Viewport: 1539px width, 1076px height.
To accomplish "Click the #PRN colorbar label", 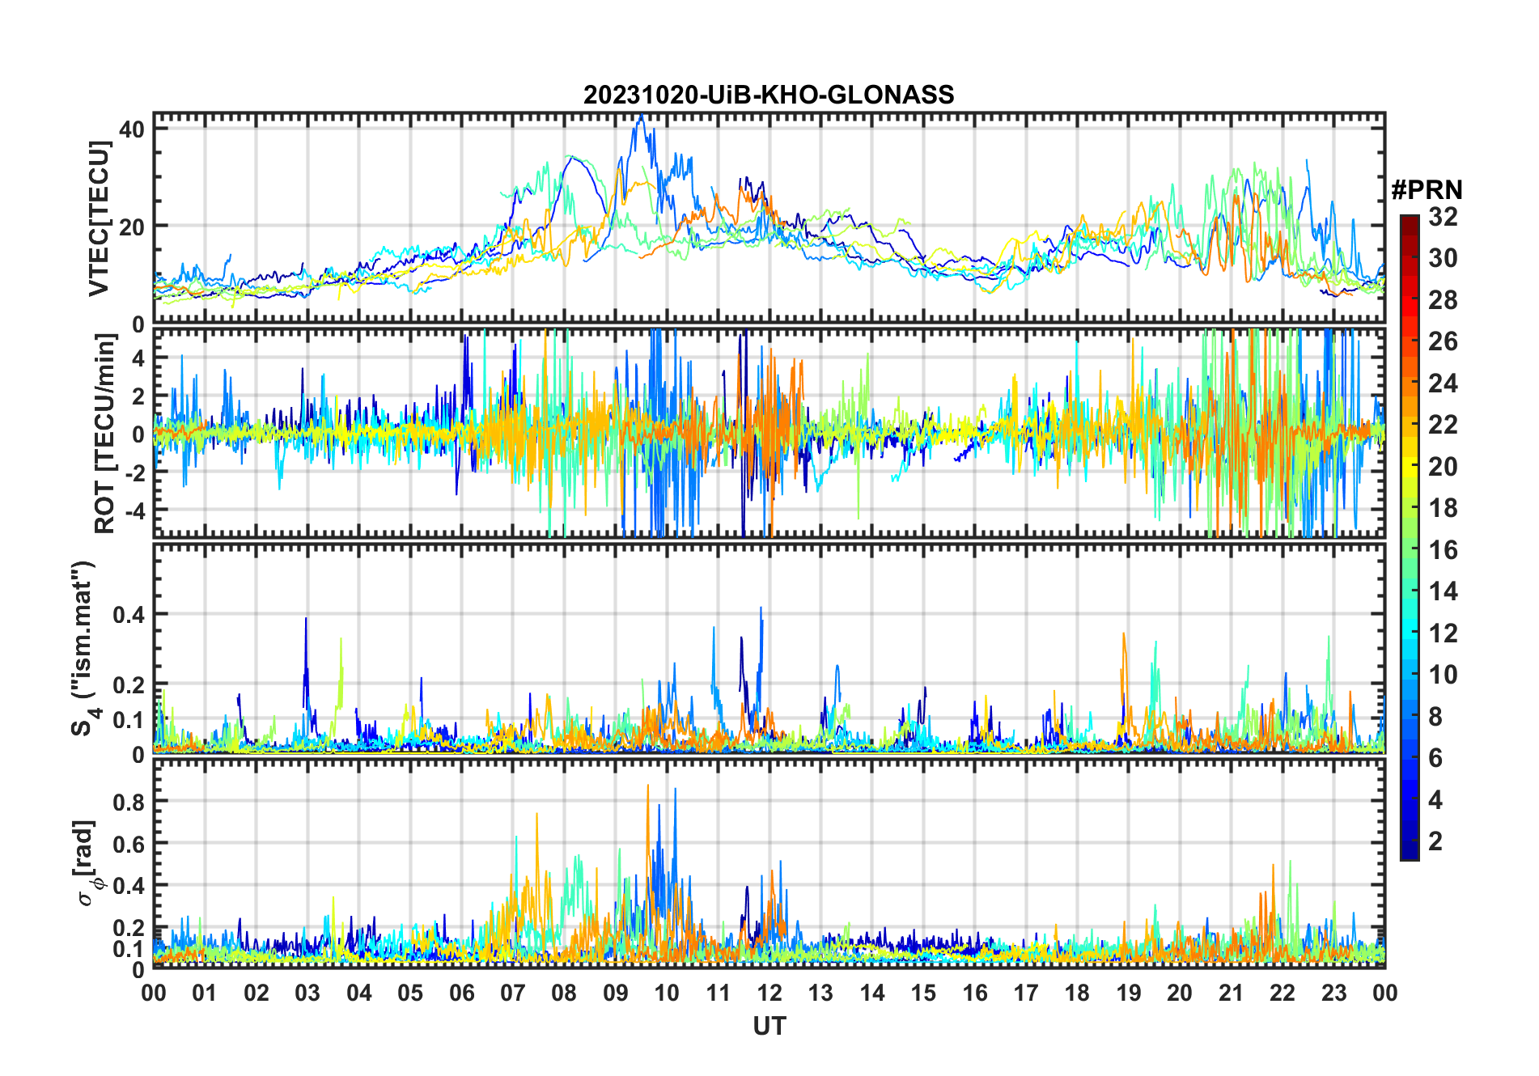I will [x=1427, y=190].
